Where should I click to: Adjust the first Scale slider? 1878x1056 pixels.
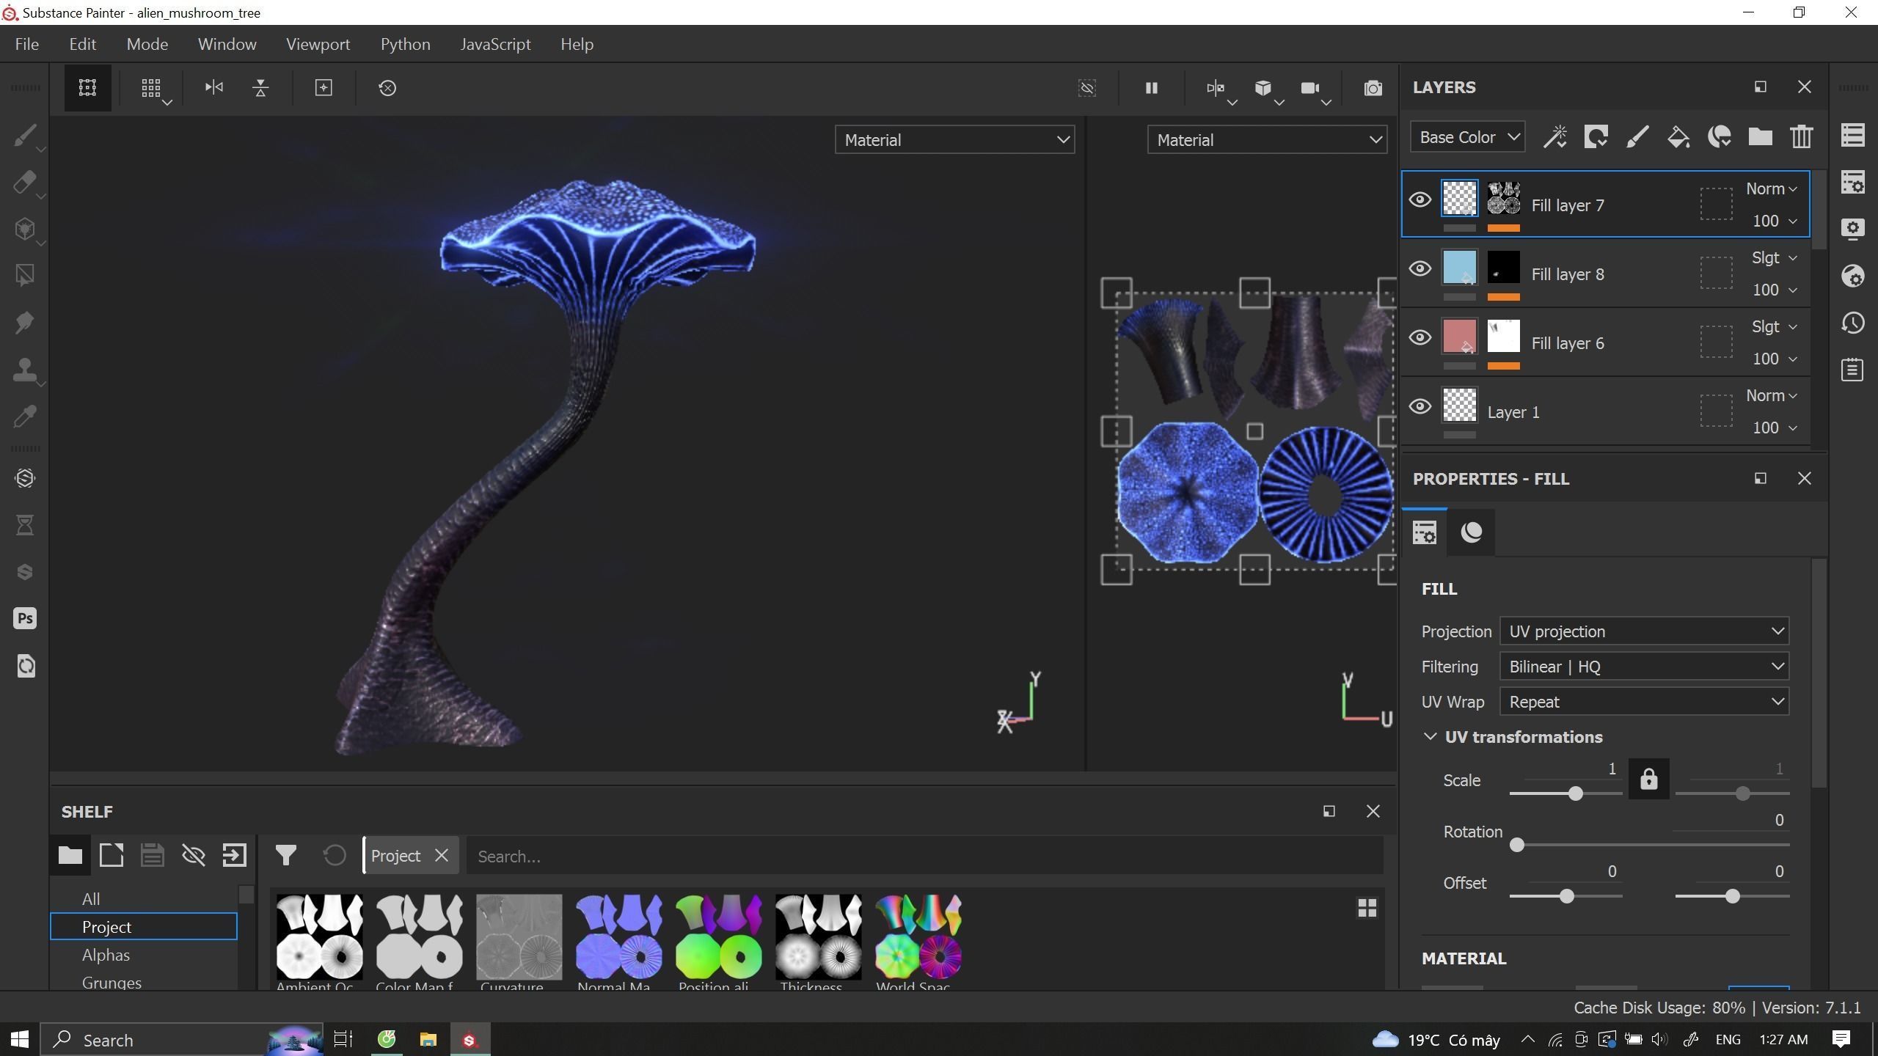(x=1575, y=793)
